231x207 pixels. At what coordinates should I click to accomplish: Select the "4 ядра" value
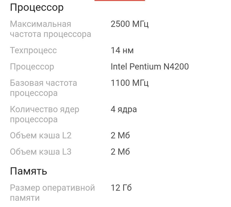click(x=124, y=109)
